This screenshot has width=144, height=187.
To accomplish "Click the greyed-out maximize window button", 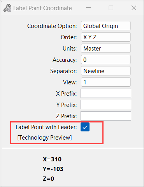I will tap(111, 8).
